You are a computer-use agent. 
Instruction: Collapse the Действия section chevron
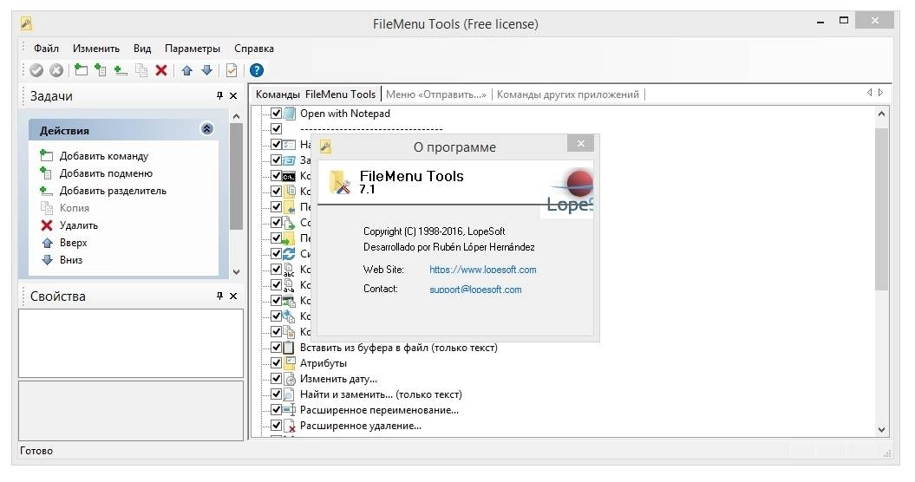(x=206, y=129)
